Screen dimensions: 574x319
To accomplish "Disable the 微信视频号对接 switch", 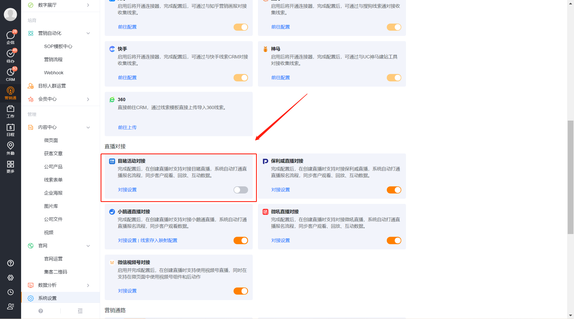I will coord(241,291).
